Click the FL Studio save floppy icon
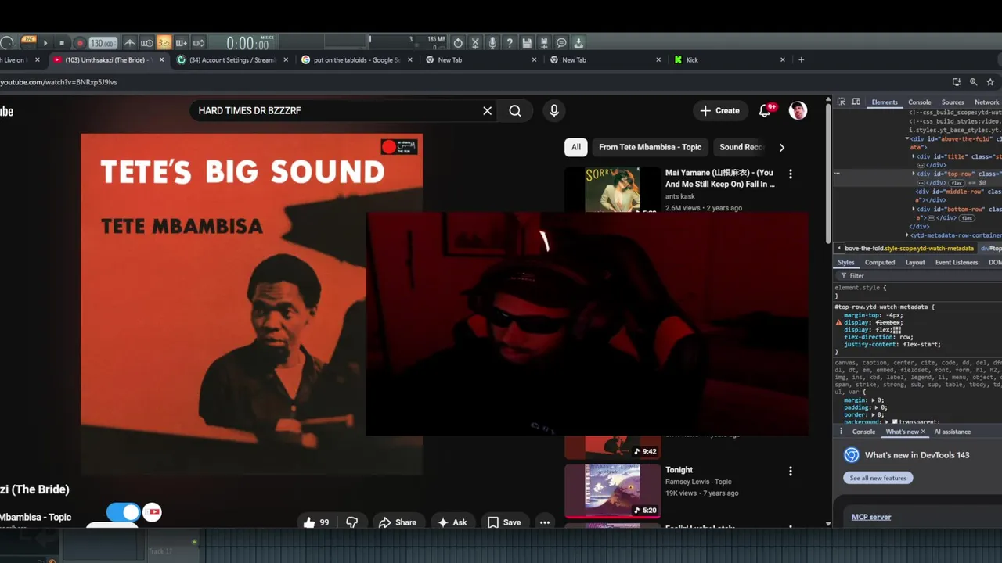 pos(527,43)
